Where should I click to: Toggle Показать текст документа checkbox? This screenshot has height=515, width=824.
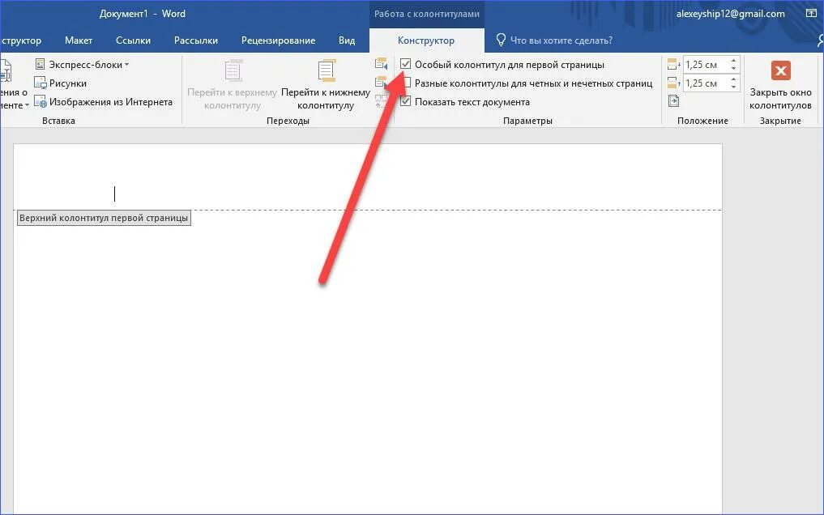click(x=405, y=101)
